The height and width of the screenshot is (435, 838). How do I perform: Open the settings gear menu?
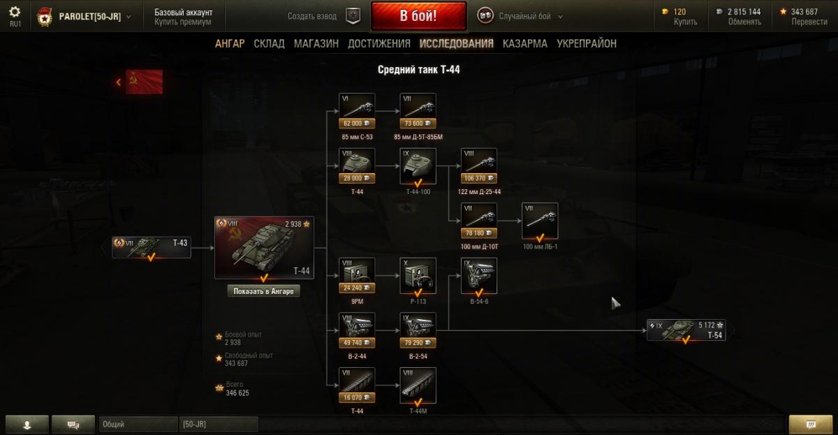(x=15, y=12)
